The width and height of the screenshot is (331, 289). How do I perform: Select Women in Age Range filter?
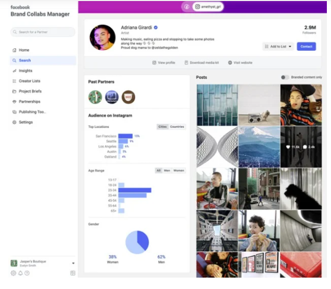[x=179, y=170]
